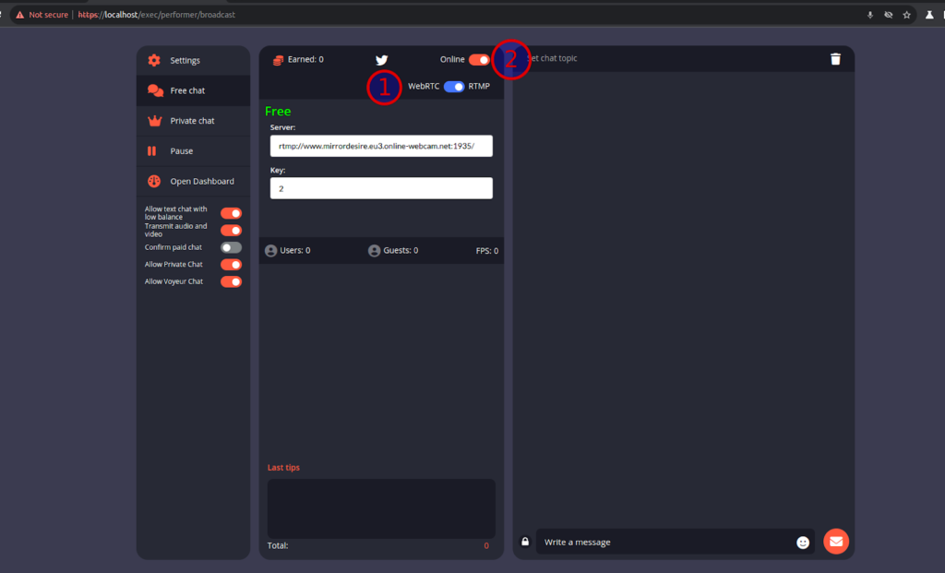Click the Guests: 0 counter
Viewport: 945px width, 573px height.
coord(401,250)
